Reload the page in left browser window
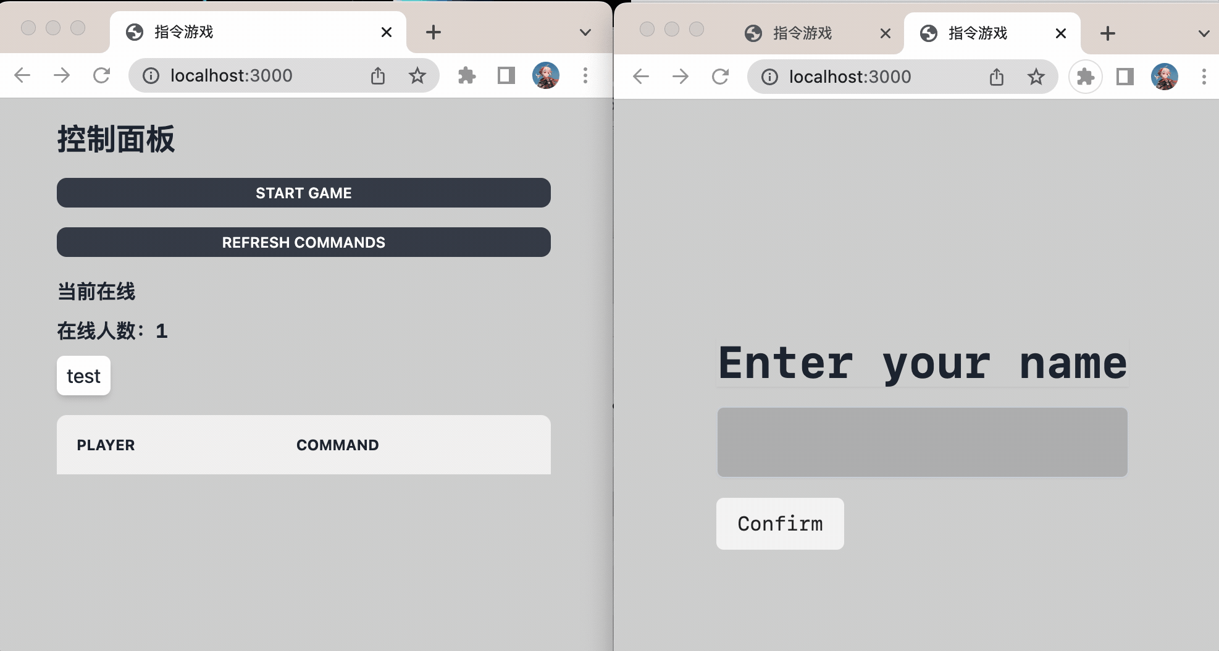 tap(101, 75)
